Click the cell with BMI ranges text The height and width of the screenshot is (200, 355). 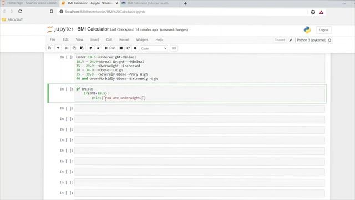tap(200, 68)
